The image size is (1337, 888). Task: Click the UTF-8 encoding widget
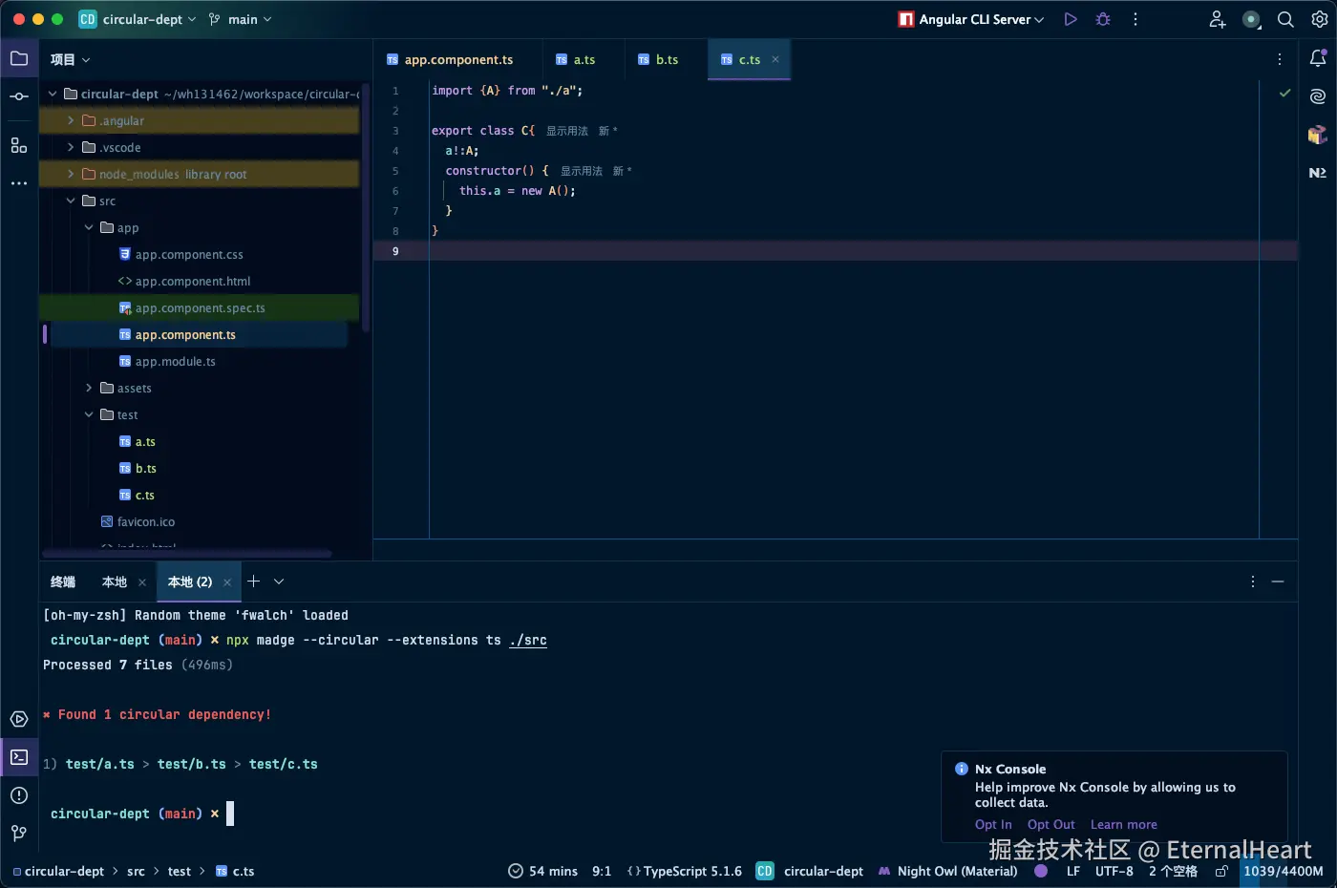(1114, 871)
